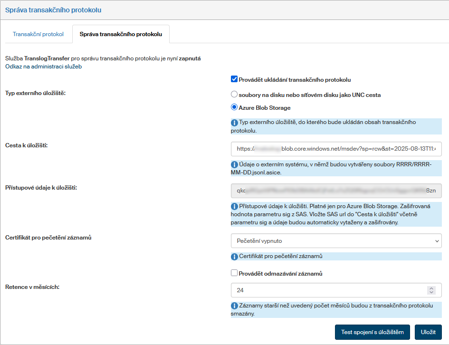449x345 pixels.
Task: Click info icon under storage path field
Action: pyautogui.click(x=234, y=164)
